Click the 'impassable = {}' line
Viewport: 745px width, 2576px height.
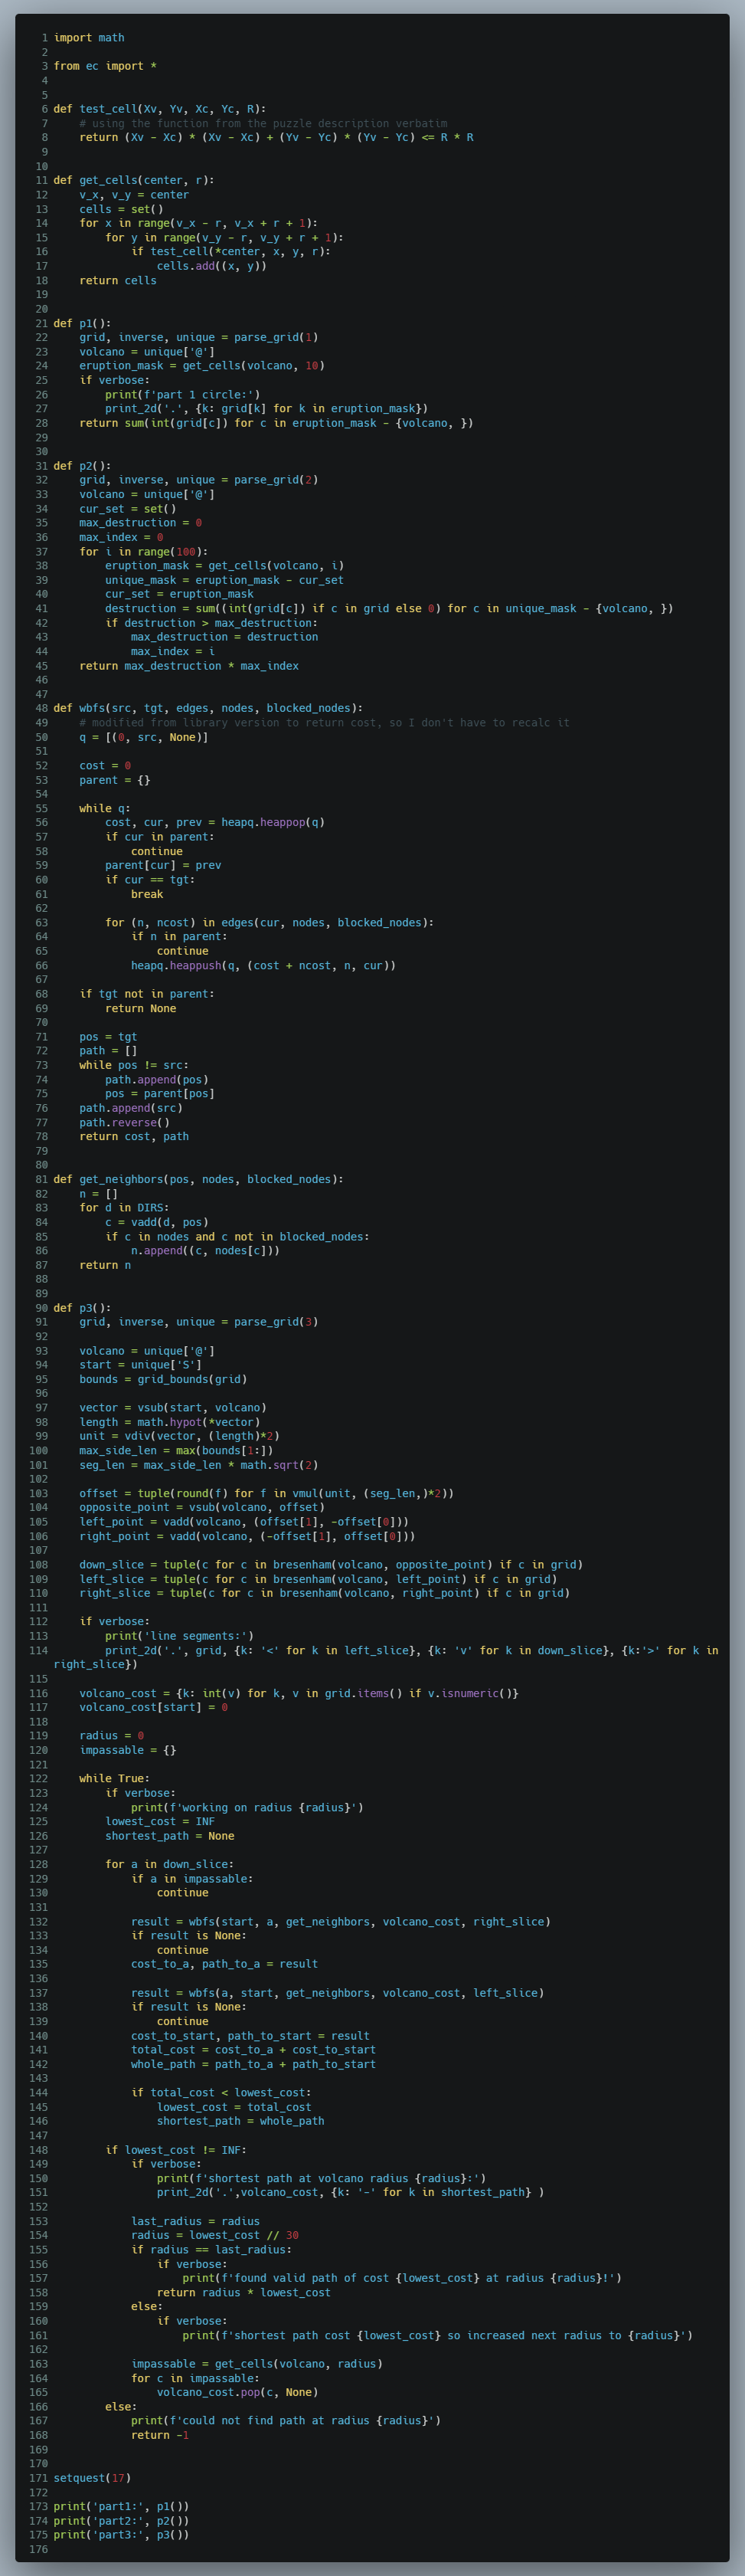128,1750
